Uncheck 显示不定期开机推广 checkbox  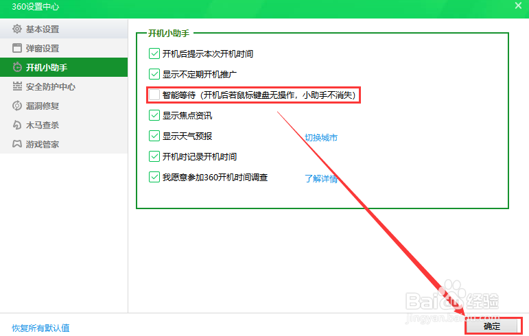154,74
